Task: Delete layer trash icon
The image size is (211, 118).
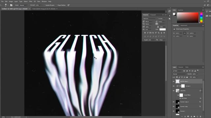Action: click(200, 117)
